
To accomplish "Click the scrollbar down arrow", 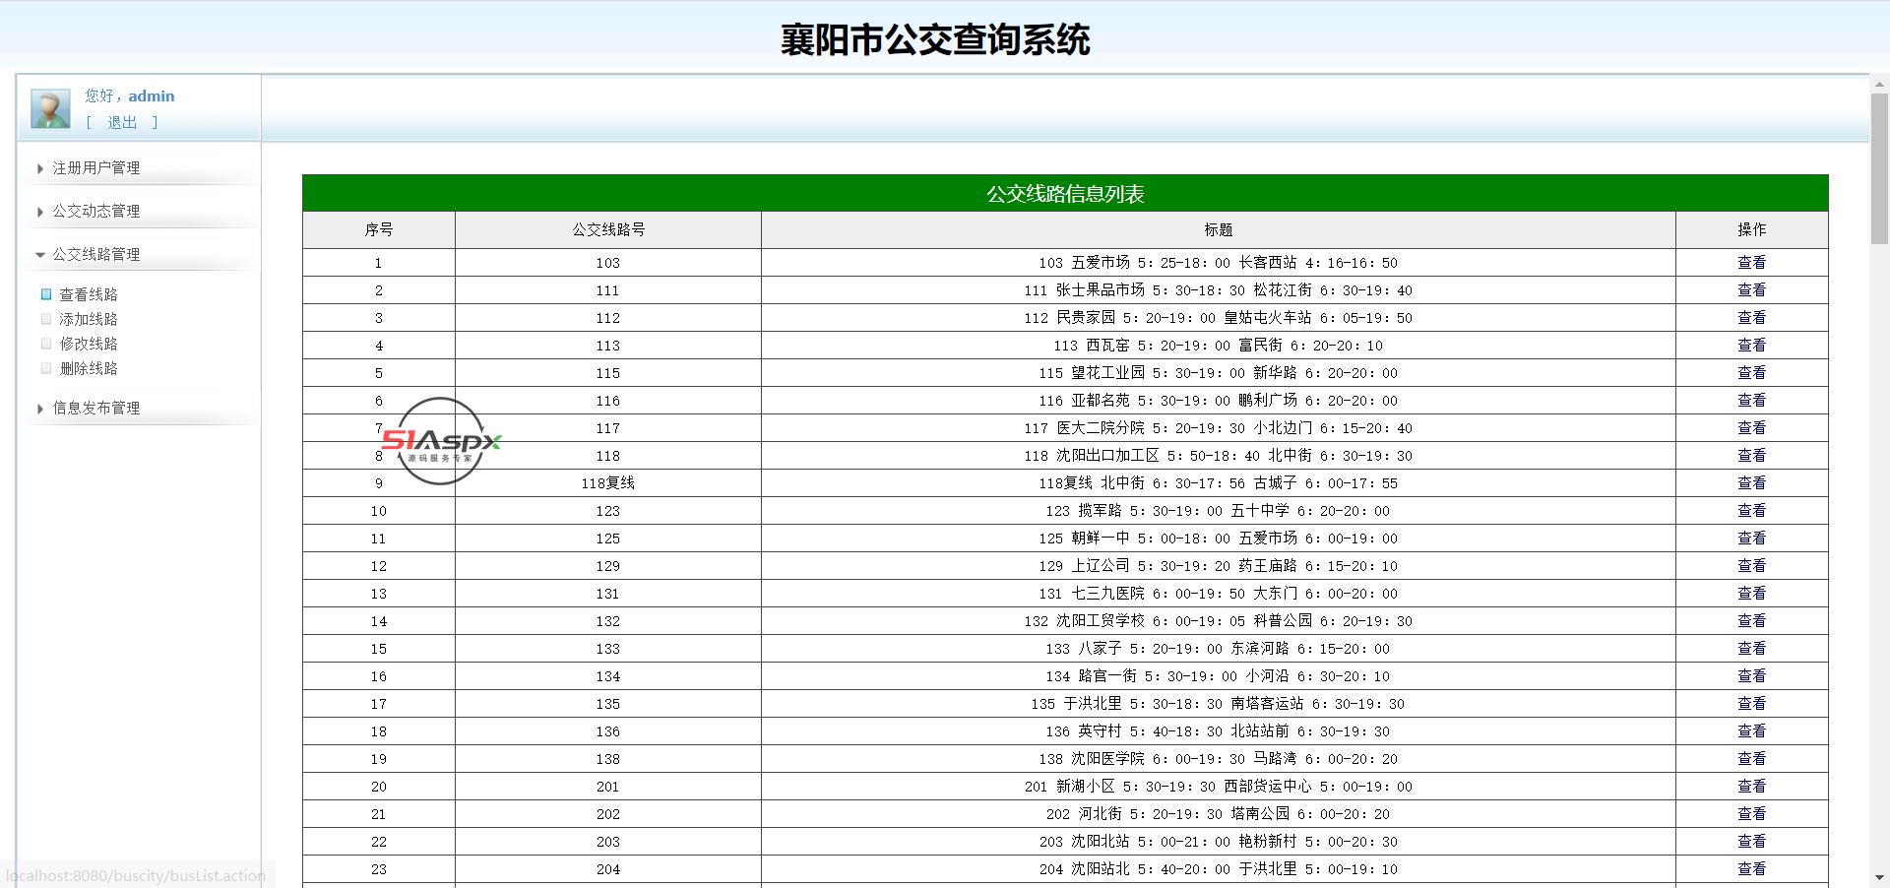I will click(1879, 877).
